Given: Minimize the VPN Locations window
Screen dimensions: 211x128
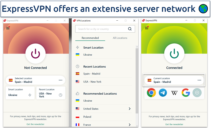Looking at the screenshot, I should tap(117, 21).
